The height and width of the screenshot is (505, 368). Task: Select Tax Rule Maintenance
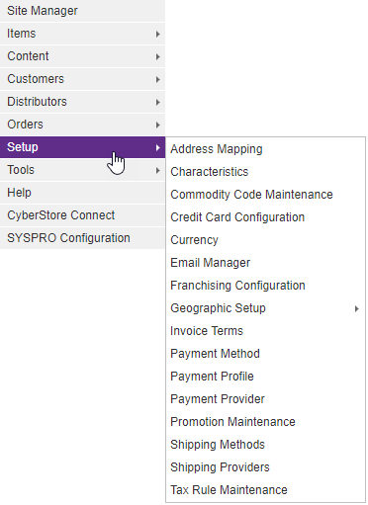click(265, 490)
